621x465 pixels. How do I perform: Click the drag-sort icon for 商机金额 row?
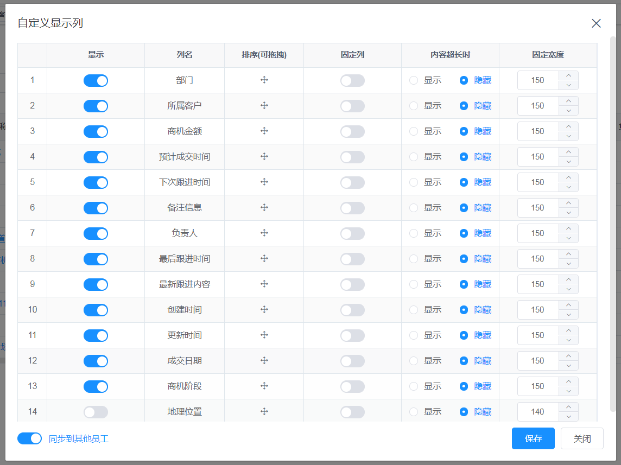(x=264, y=131)
